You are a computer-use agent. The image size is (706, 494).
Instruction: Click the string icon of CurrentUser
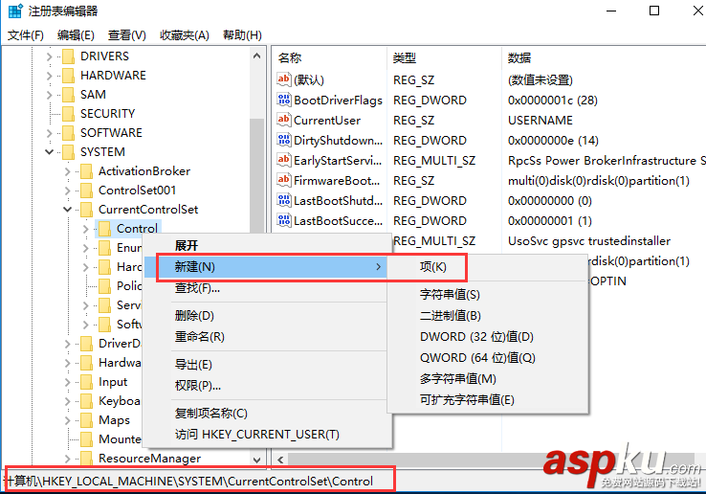pos(284,120)
